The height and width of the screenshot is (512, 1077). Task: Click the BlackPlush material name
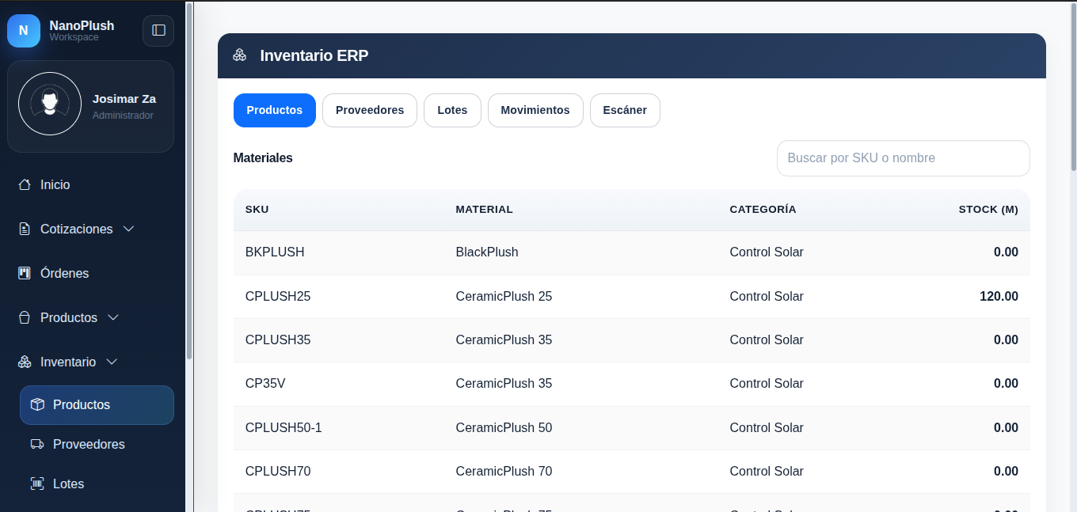click(x=487, y=252)
